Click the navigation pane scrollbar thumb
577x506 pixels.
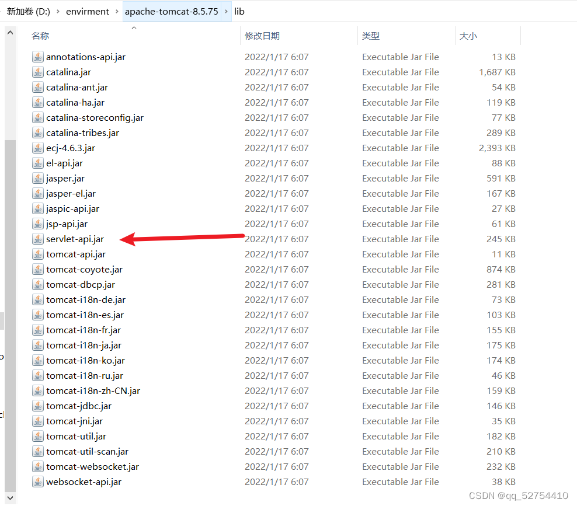pos(11,316)
